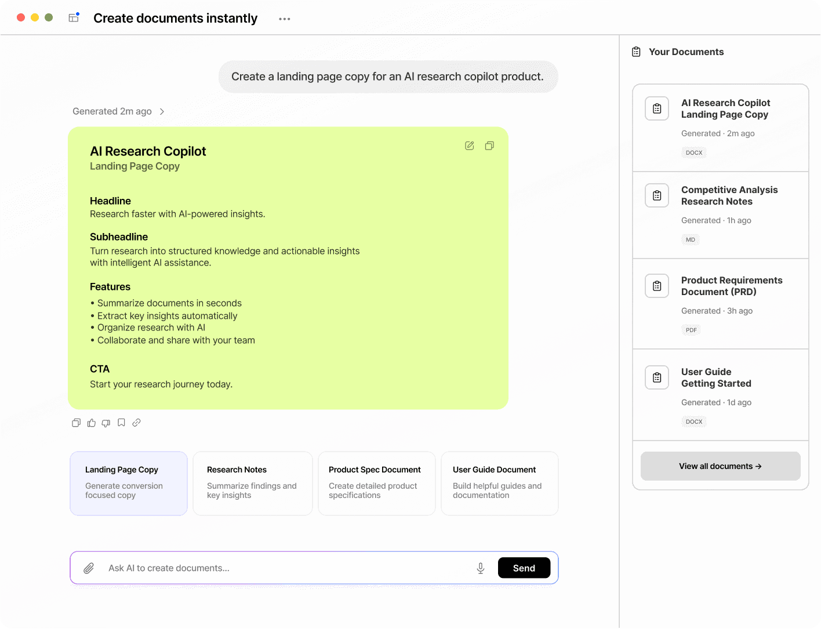Screen dimensions: 821x629
Task: Copy link to the generated response
Action: coord(136,423)
